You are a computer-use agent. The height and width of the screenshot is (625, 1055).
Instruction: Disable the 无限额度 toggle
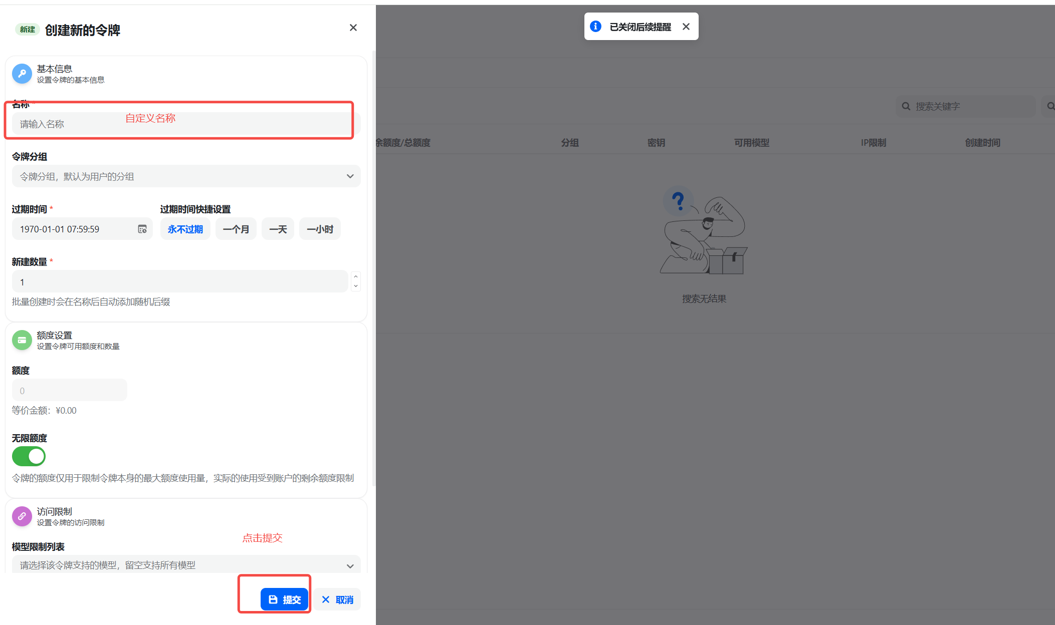29,456
